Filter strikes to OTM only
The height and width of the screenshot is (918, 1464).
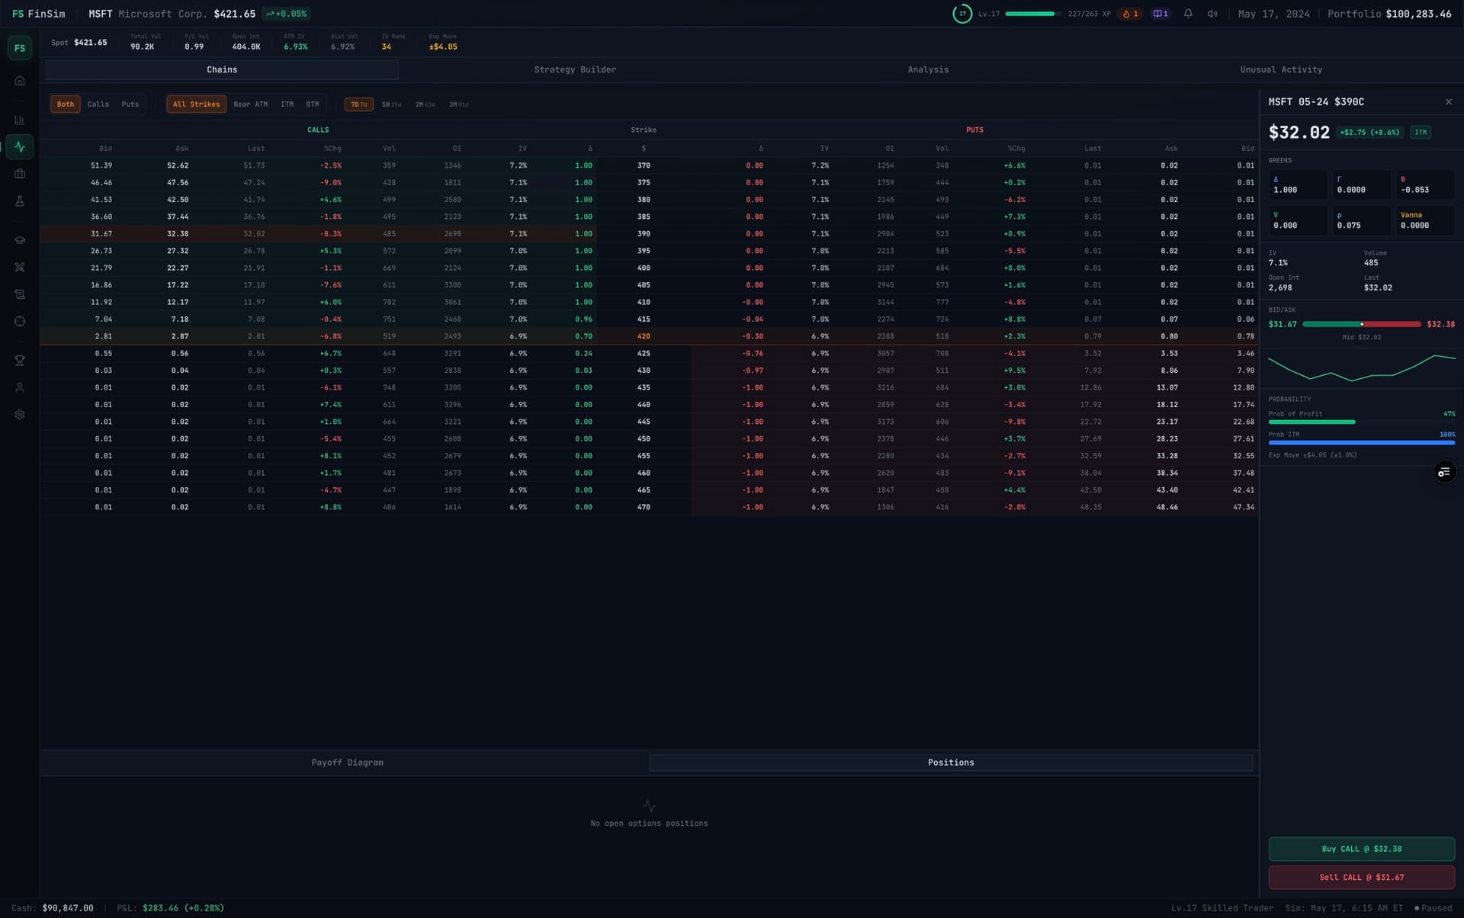(x=313, y=104)
